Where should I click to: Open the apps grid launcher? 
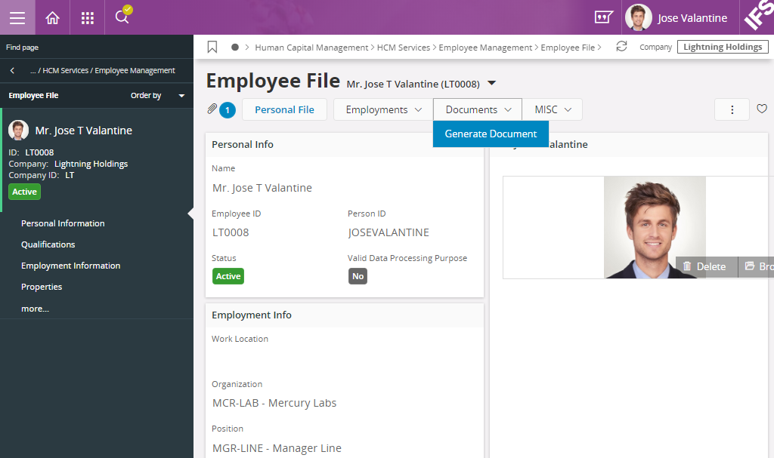point(87,17)
